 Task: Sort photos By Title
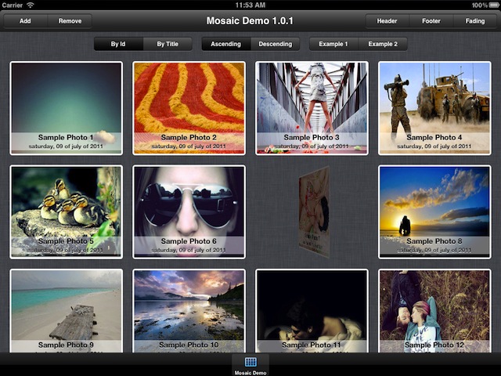coord(167,44)
